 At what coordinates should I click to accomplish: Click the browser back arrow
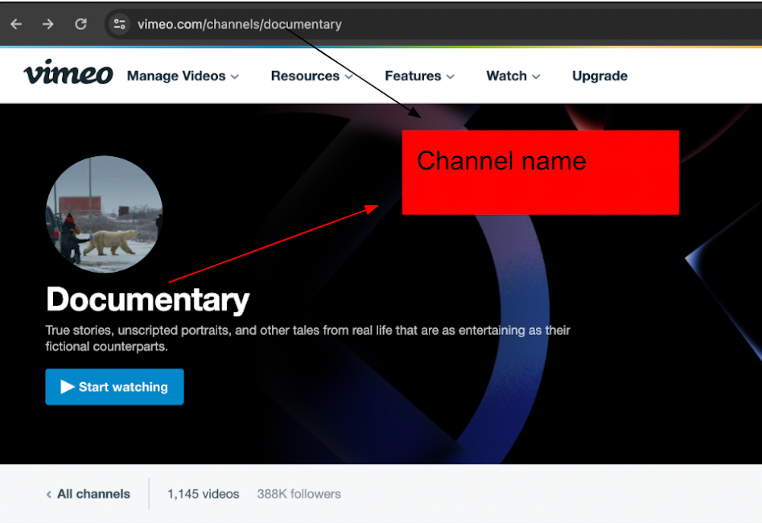pyautogui.click(x=16, y=24)
